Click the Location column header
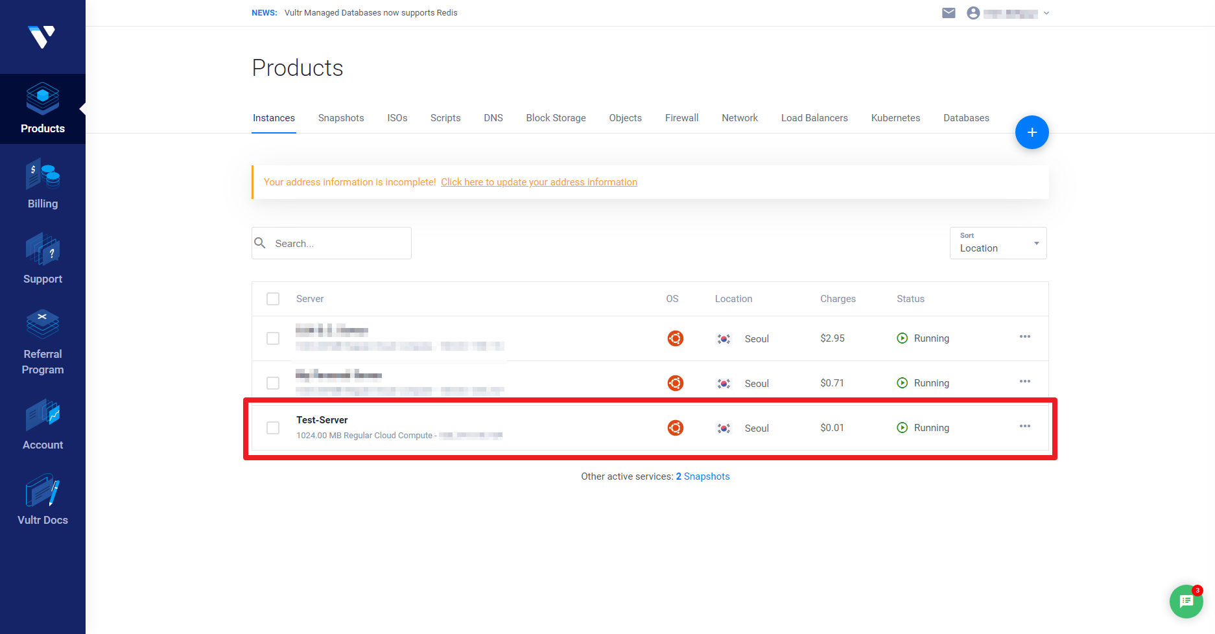 734,299
